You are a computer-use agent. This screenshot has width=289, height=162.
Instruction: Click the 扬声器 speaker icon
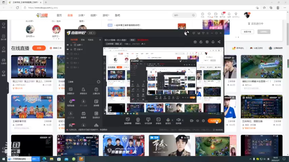point(178,120)
